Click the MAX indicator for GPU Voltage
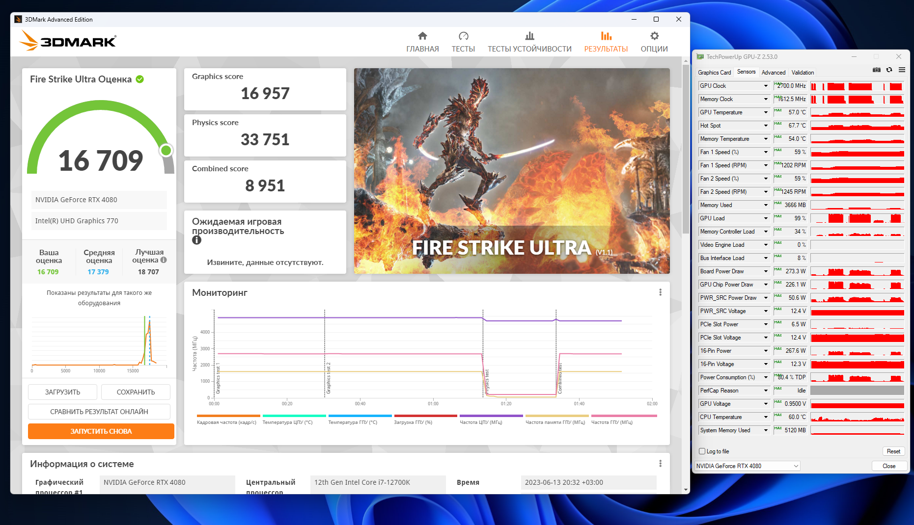The width and height of the screenshot is (914, 525). coord(778,402)
